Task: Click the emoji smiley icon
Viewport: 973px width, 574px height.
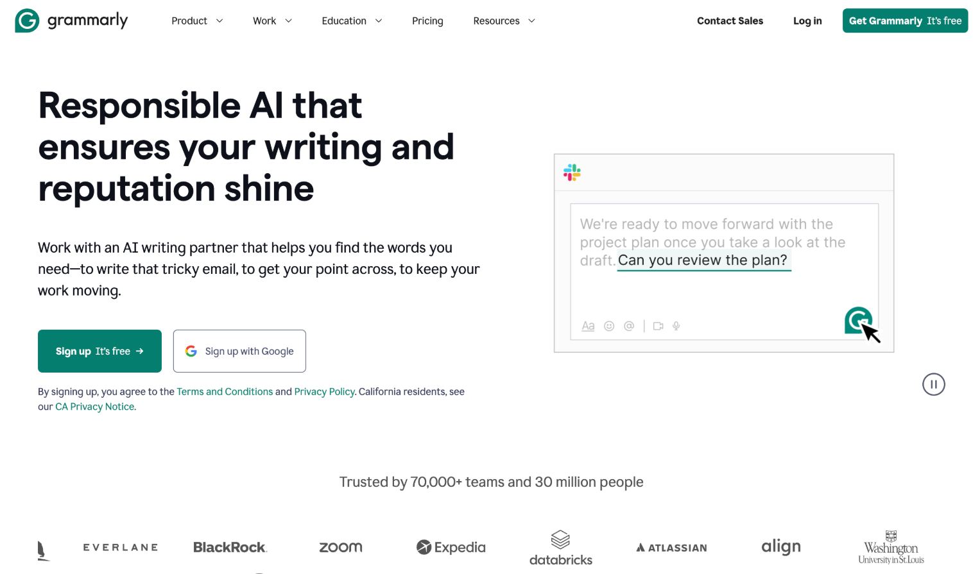Action: [x=609, y=326]
